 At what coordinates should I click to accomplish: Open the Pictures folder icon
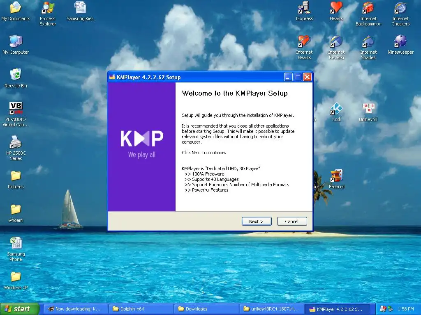[x=16, y=180]
